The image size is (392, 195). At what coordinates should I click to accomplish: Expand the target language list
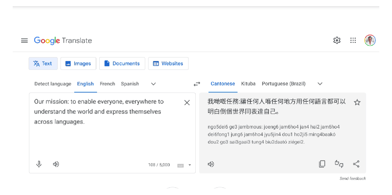click(319, 84)
